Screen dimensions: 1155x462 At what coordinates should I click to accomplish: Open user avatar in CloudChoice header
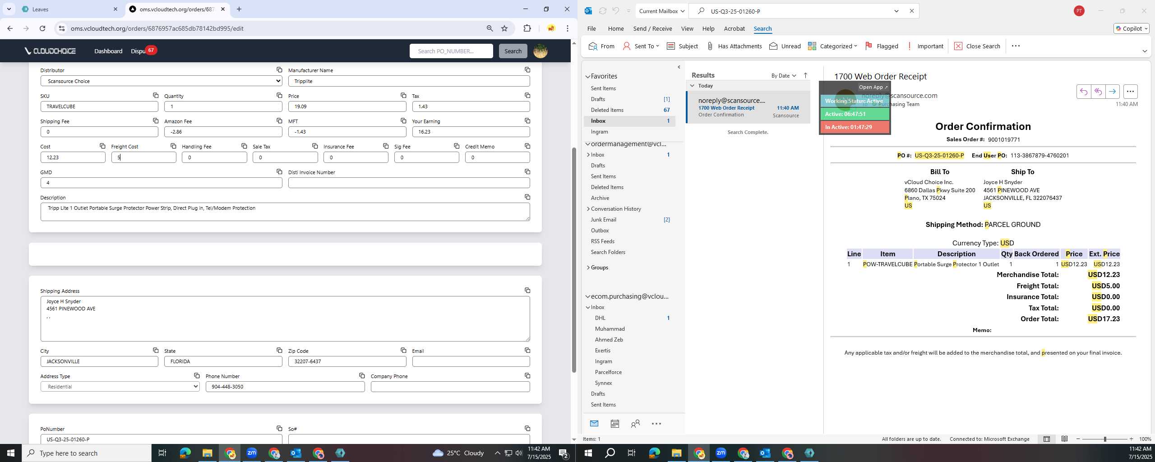(x=540, y=51)
